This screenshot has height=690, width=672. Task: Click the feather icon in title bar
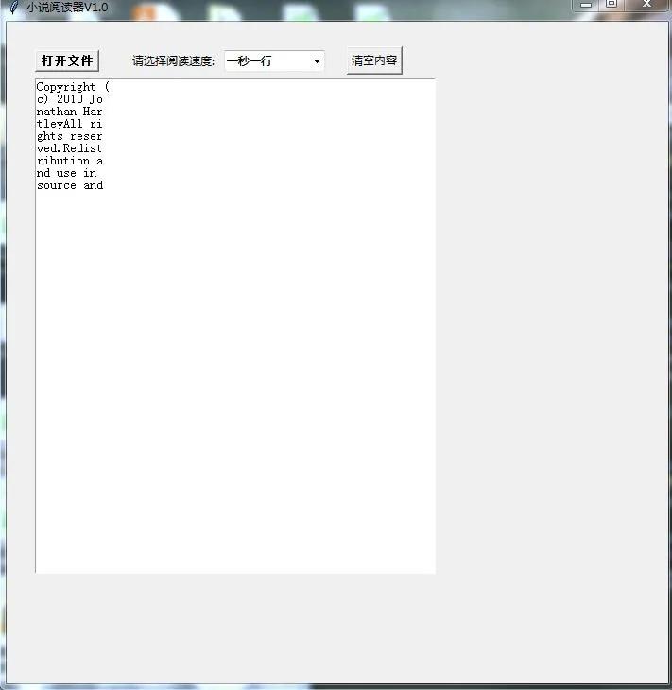[13, 7]
